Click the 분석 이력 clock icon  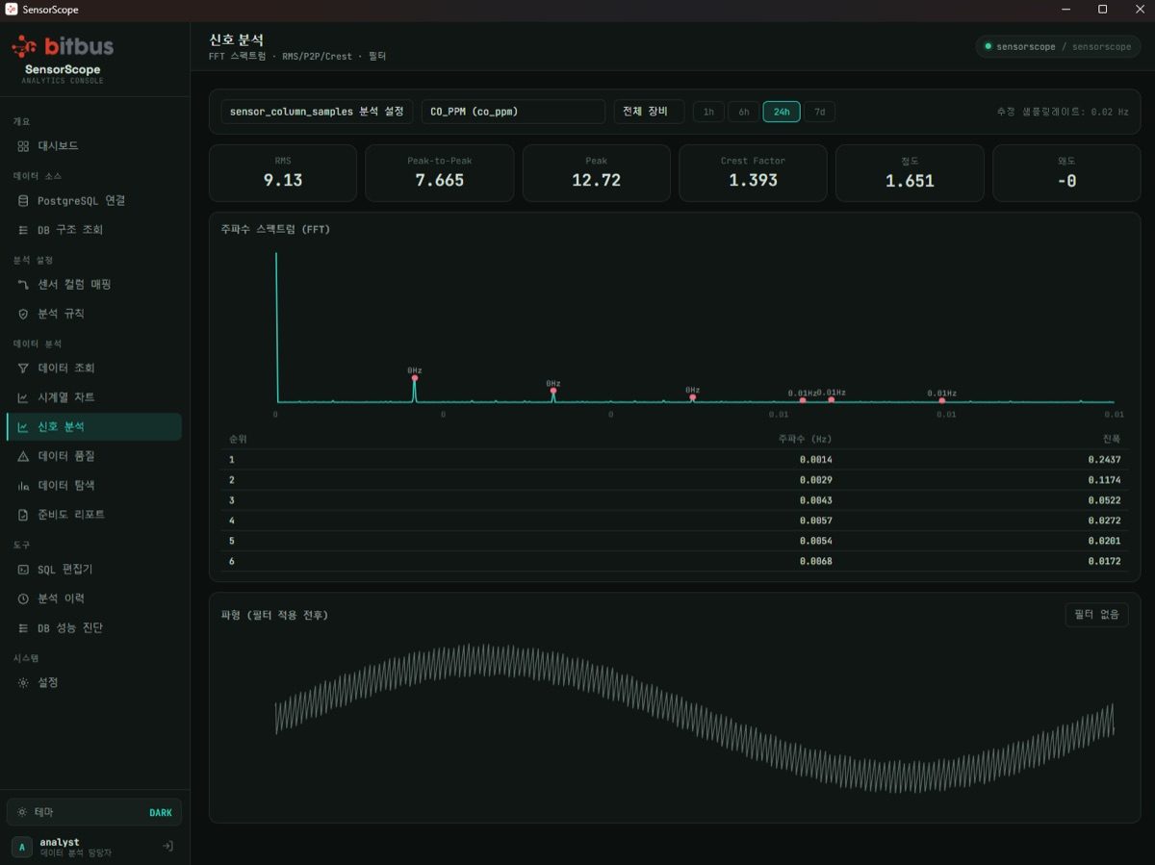[x=23, y=598]
